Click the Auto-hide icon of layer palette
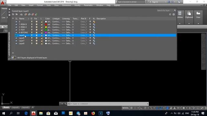This screenshot has width=207, height=116. click(x=9, y=12)
